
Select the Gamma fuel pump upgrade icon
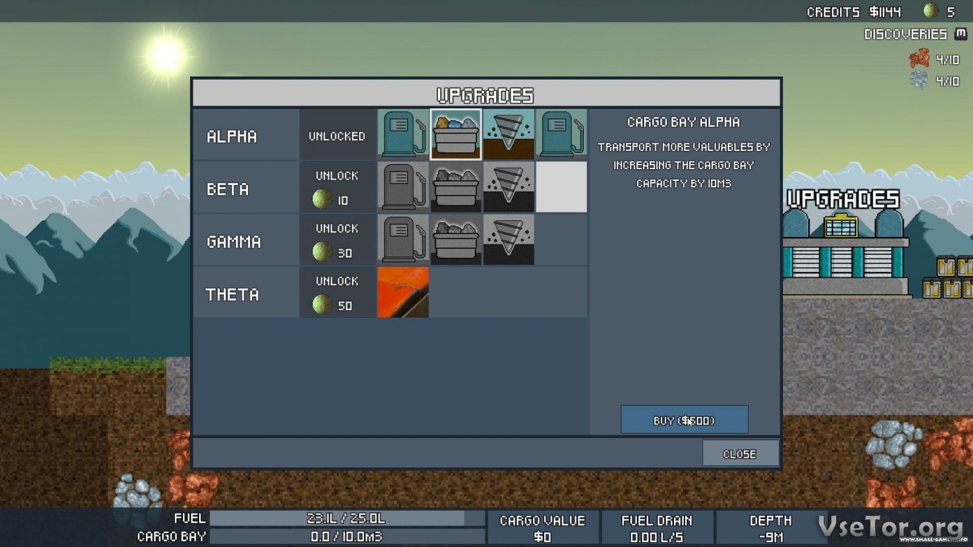403,240
